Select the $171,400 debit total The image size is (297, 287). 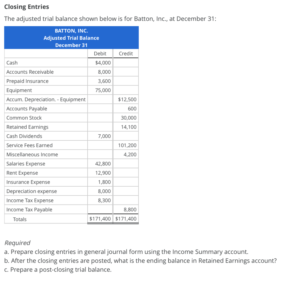pos(100,219)
